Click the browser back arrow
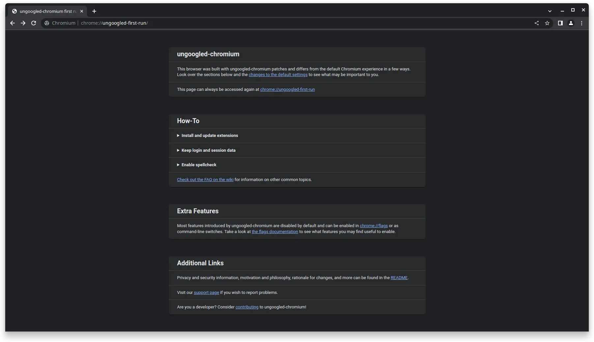The width and height of the screenshot is (594, 342). click(x=13, y=23)
